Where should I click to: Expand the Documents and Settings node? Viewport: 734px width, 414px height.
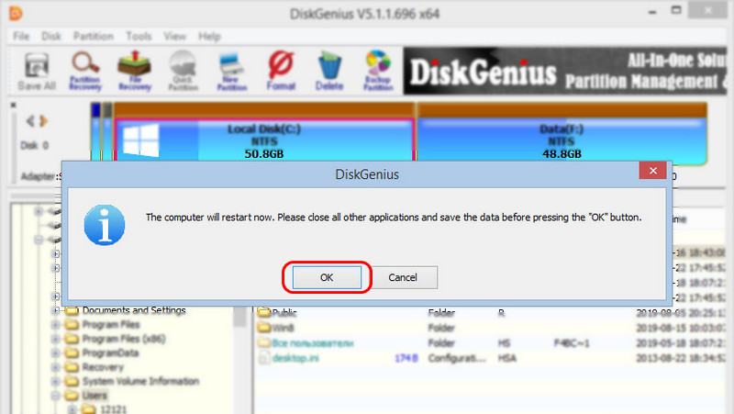click(56, 310)
